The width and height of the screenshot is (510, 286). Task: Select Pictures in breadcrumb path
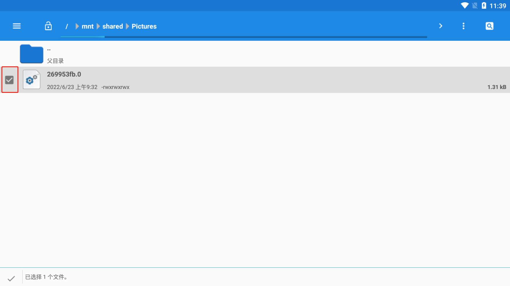[144, 26]
